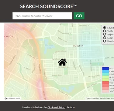Choose the Airport radio option
The height and width of the screenshot is (111, 114).
105,34
